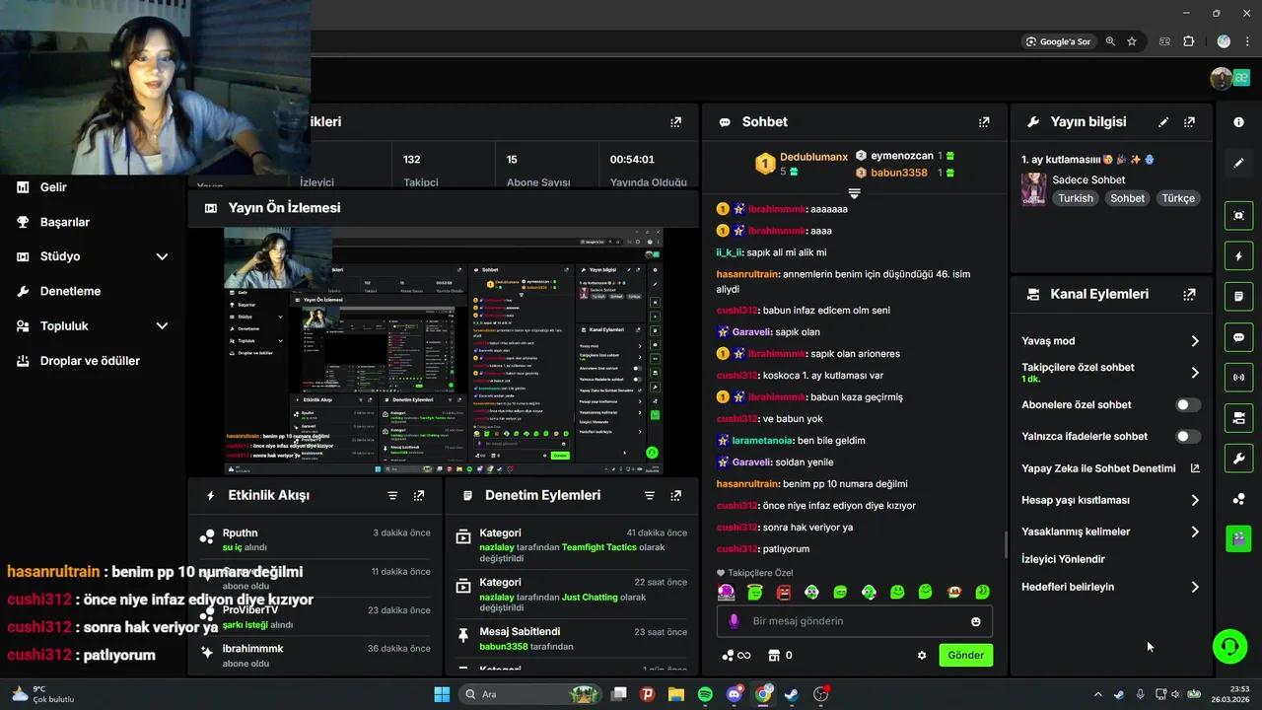Click the document notes icon in right rail

[1238, 296]
